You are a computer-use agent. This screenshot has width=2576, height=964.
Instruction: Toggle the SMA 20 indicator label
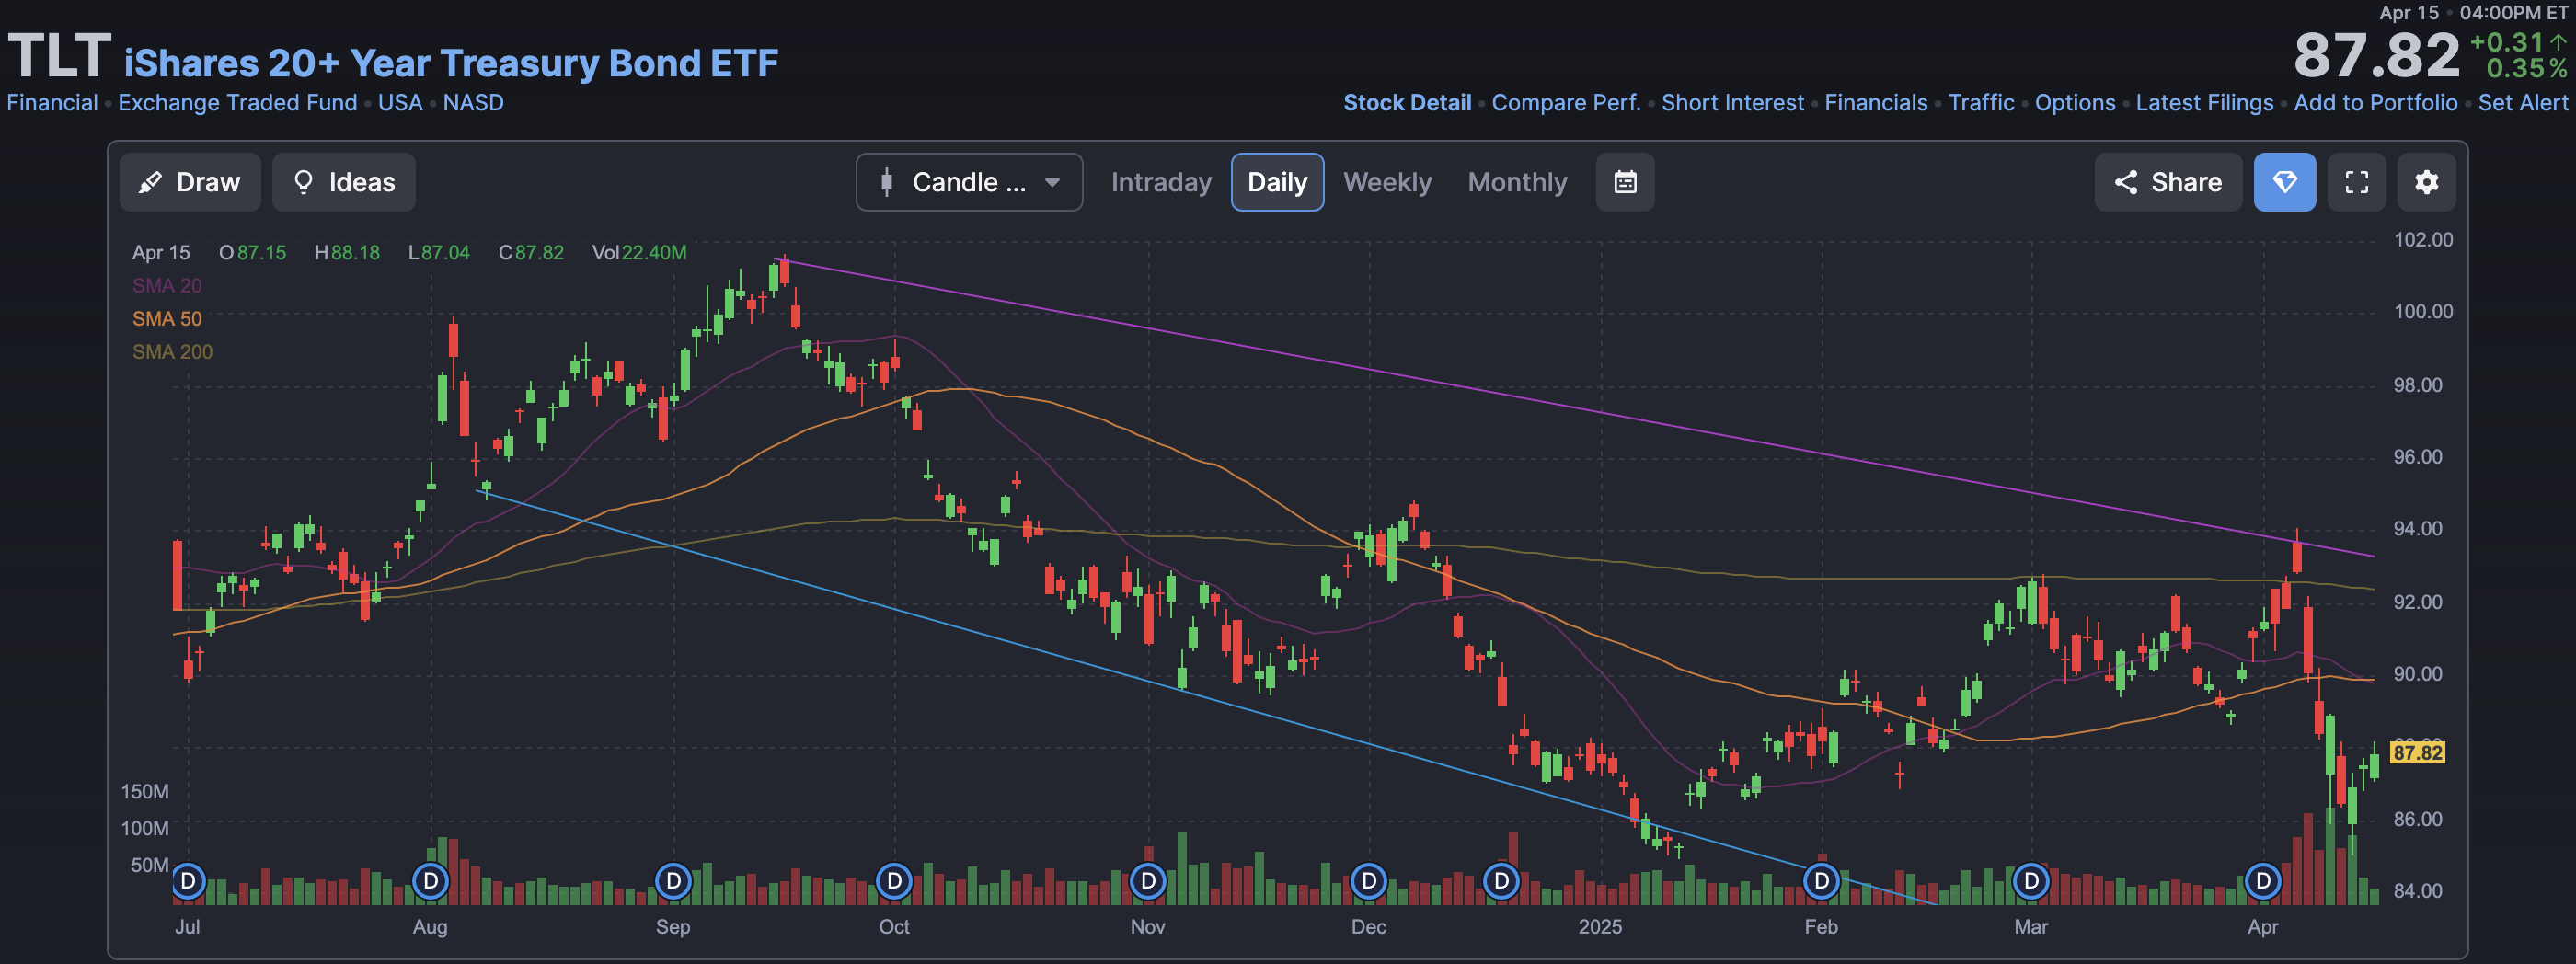[167, 286]
